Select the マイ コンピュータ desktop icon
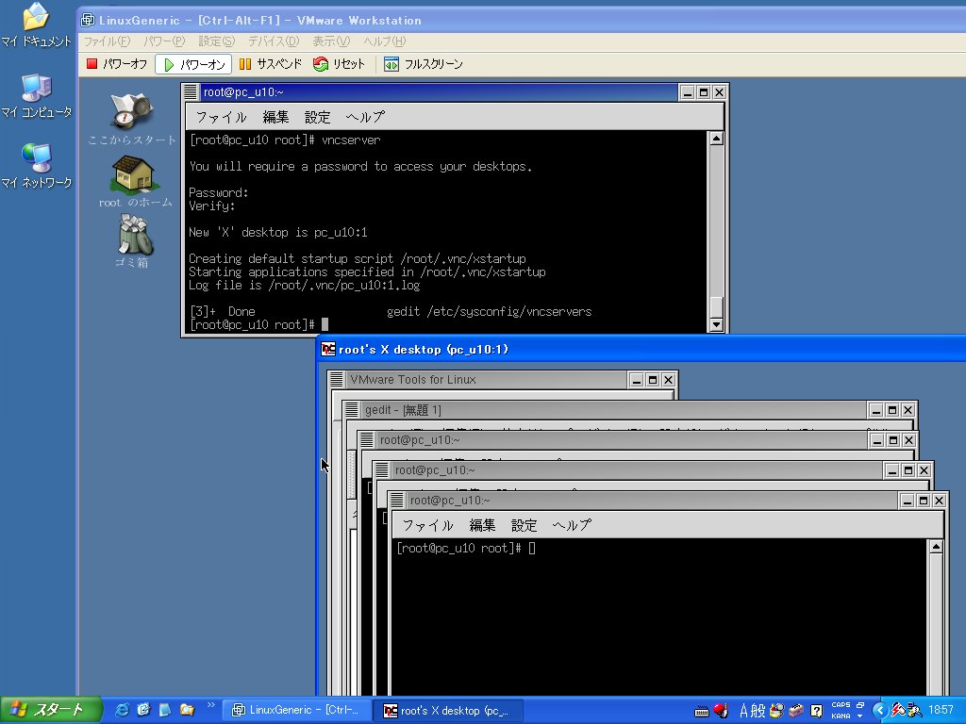 (x=36, y=96)
